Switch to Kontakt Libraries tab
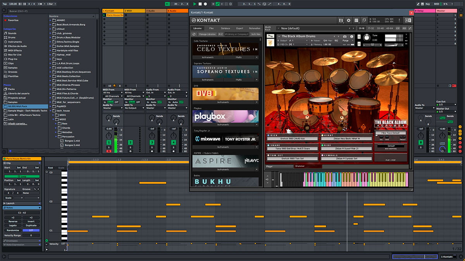Screen dimensions: 465x261 (x=198, y=28)
